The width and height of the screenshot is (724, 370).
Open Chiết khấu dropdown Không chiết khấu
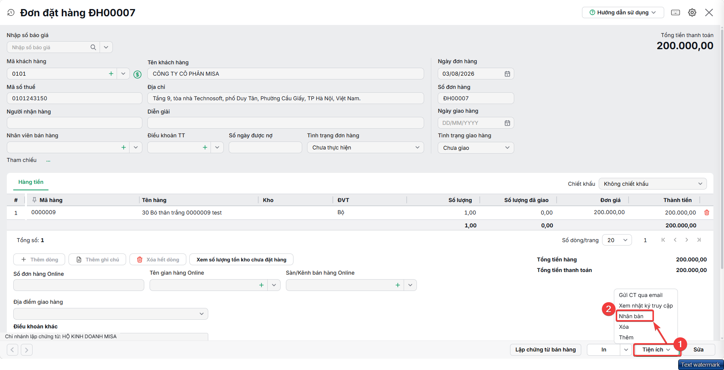(x=653, y=184)
